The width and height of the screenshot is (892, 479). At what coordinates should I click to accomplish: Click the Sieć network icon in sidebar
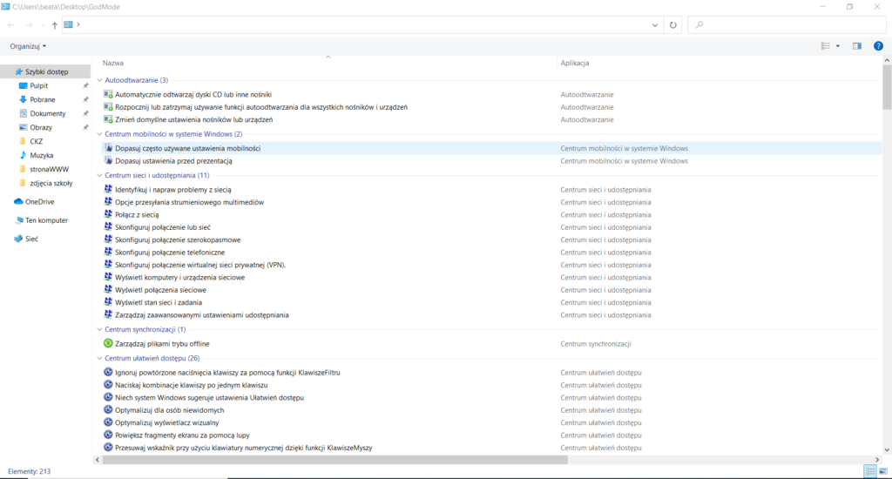[x=18, y=239]
